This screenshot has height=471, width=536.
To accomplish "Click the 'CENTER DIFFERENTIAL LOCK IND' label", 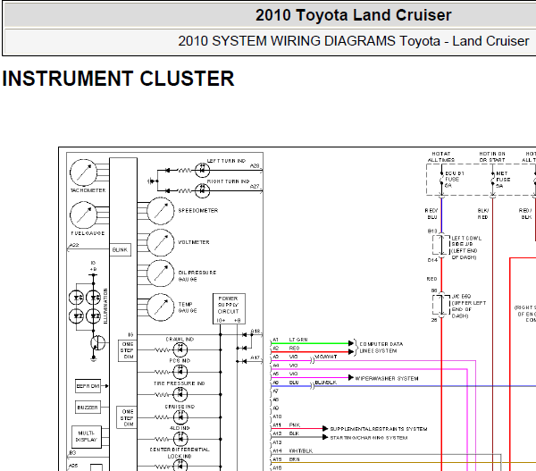I will tap(180, 453).
